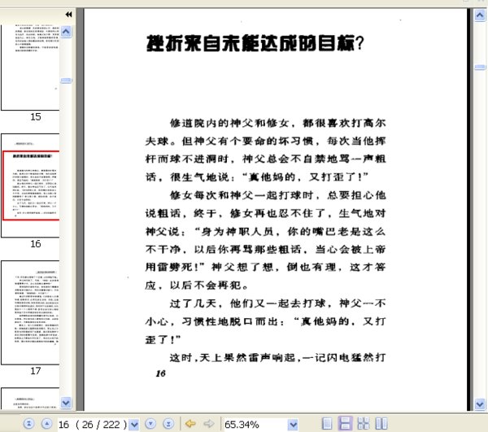Open the 65.34% zoom level dropdown
The height and width of the screenshot is (432, 488).
click(292, 424)
